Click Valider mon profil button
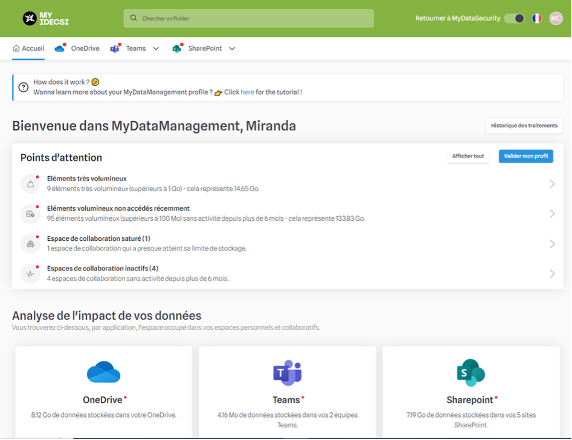 [525, 156]
